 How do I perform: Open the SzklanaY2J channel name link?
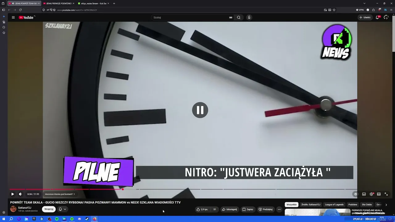pyautogui.click(x=25, y=208)
